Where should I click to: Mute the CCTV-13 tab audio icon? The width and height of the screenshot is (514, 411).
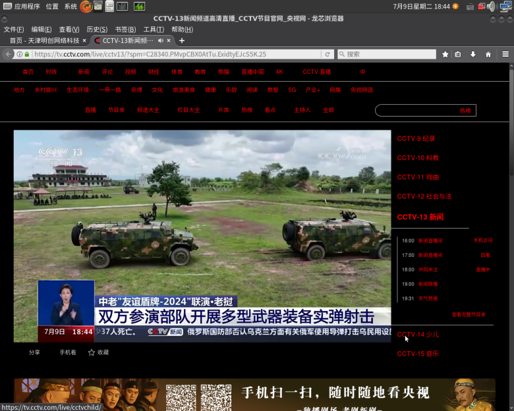[161, 41]
